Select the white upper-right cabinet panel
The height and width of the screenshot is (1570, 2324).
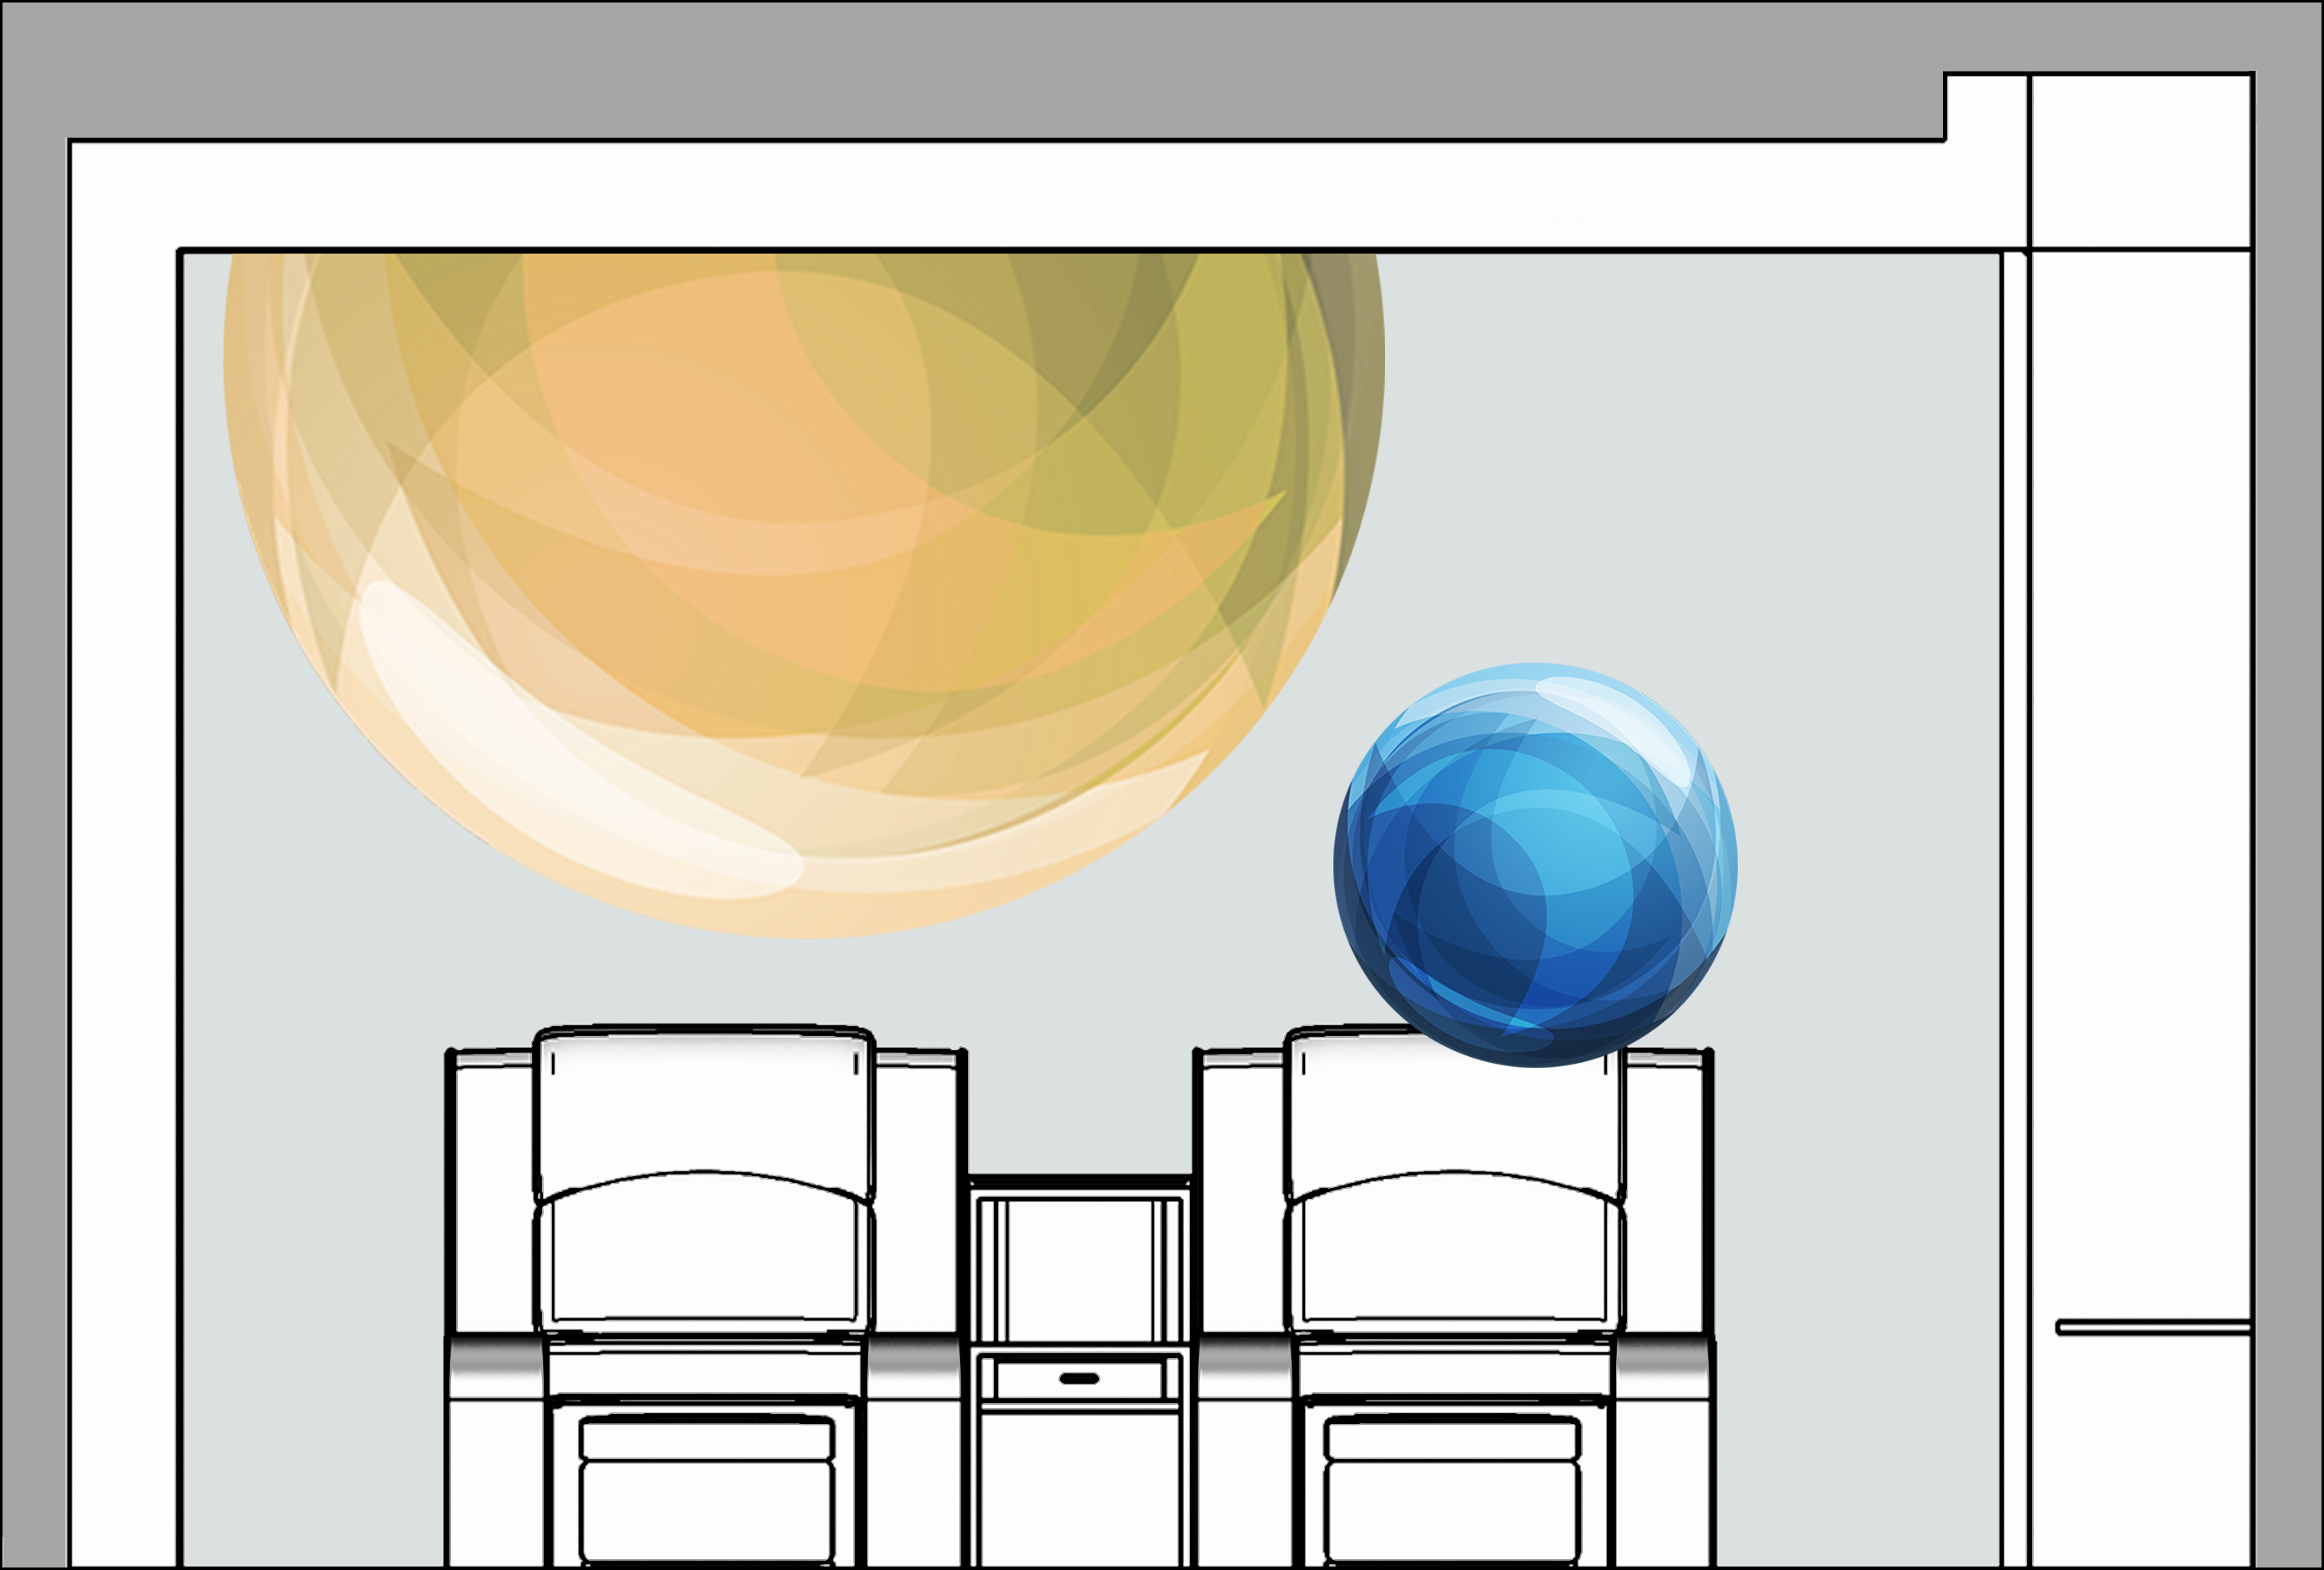click(2140, 160)
